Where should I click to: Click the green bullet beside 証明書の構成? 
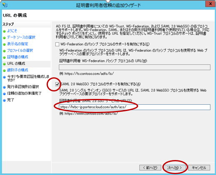[4, 57]
